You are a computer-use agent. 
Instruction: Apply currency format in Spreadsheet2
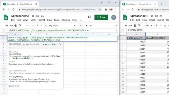click(x=37, y=26)
